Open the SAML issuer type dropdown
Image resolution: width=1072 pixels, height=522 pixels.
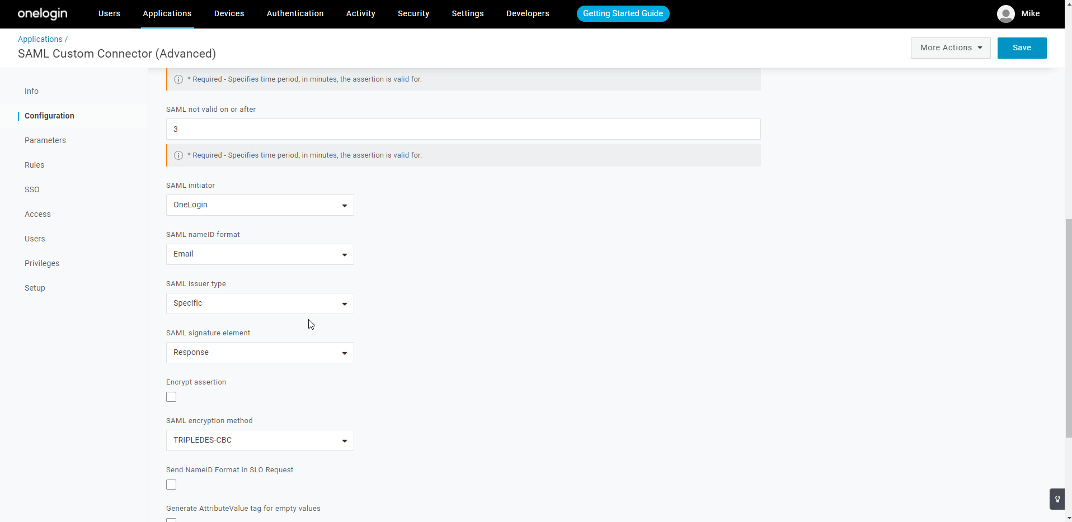coord(260,303)
